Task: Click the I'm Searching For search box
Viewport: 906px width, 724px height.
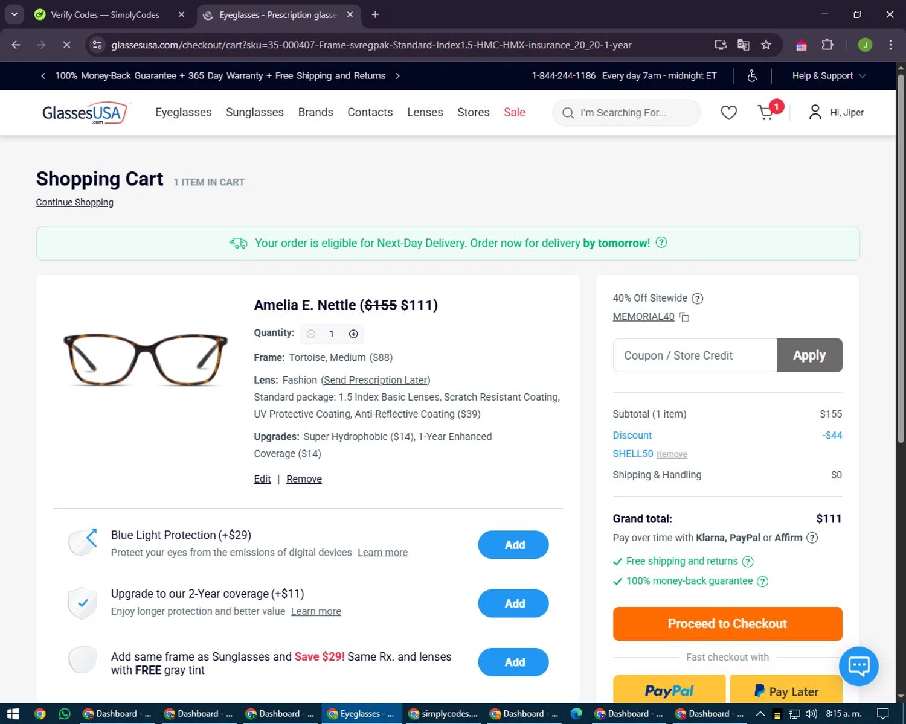Action: tap(626, 113)
